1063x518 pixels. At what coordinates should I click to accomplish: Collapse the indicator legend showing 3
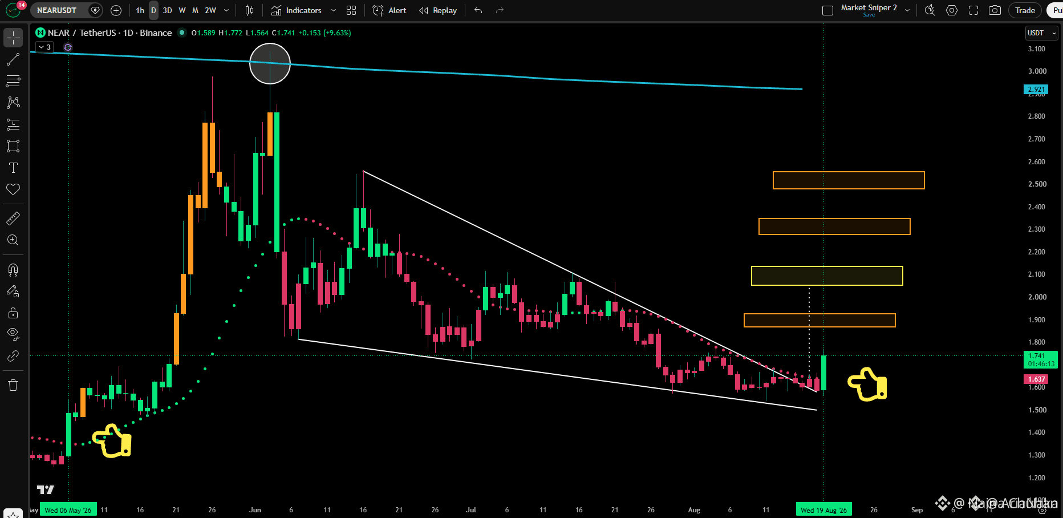[44, 47]
